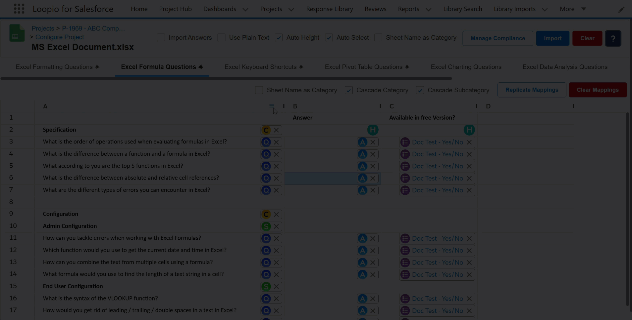The height and width of the screenshot is (320, 632).
Task: Click Answer badge in row 3
Action: pyautogui.click(x=362, y=142)
